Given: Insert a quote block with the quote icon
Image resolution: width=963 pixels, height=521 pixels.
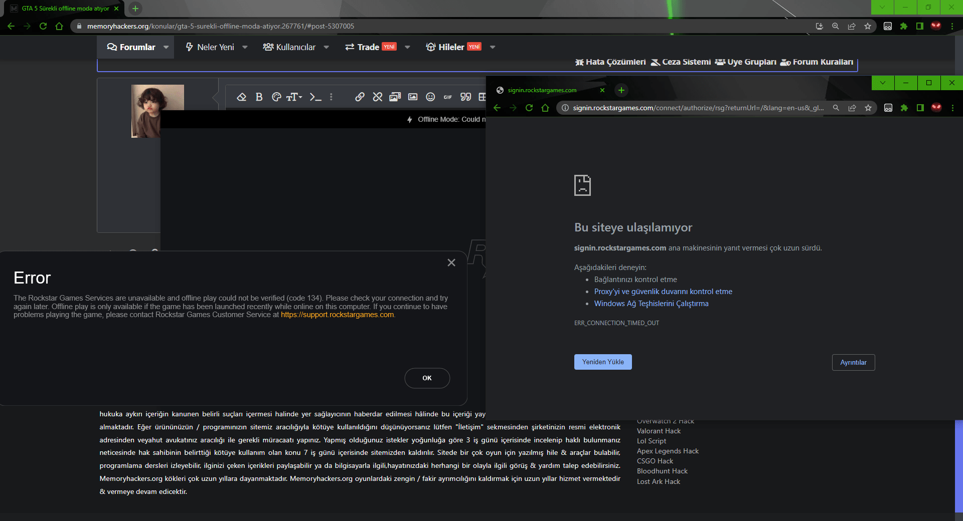Looking at the screenshot, I should (466, 97).
